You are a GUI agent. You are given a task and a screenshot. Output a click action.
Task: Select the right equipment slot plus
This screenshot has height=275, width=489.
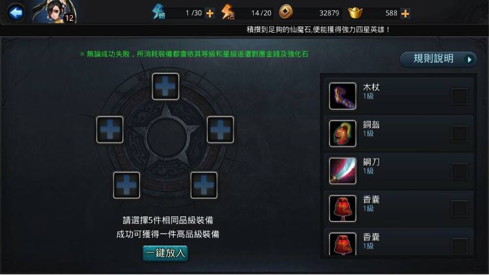pyautogui.click(x=220, y=129)
